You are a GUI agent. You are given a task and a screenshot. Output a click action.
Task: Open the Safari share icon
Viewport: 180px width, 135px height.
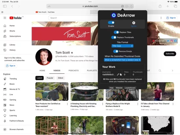(160, 6)
